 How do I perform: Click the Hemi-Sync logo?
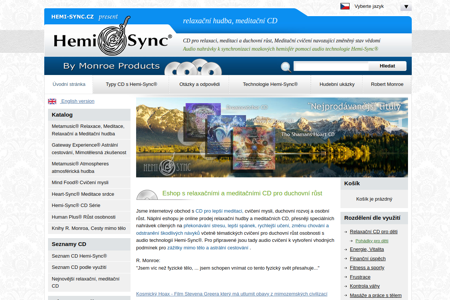pos(113,37)
